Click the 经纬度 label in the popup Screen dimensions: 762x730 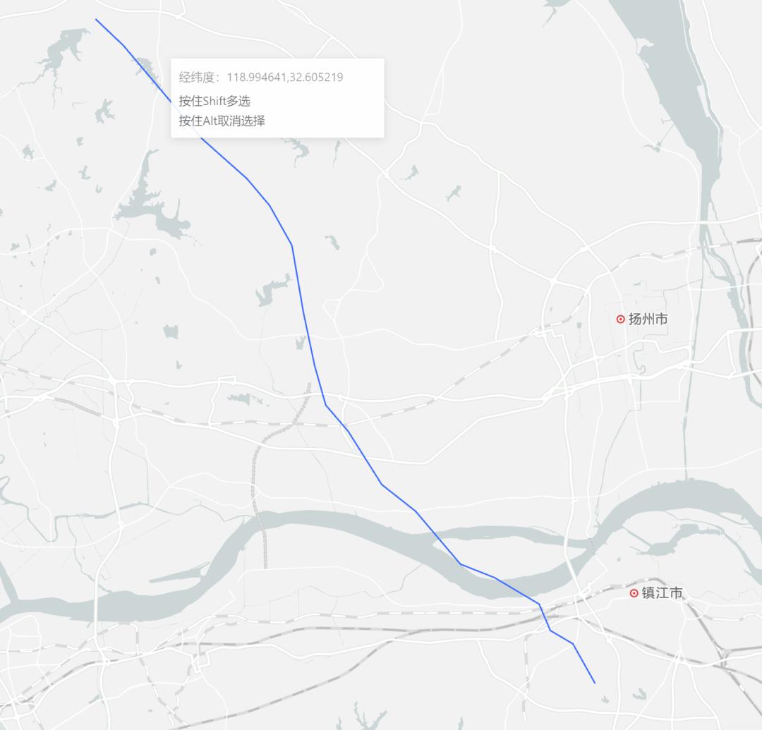coord(196,77)
